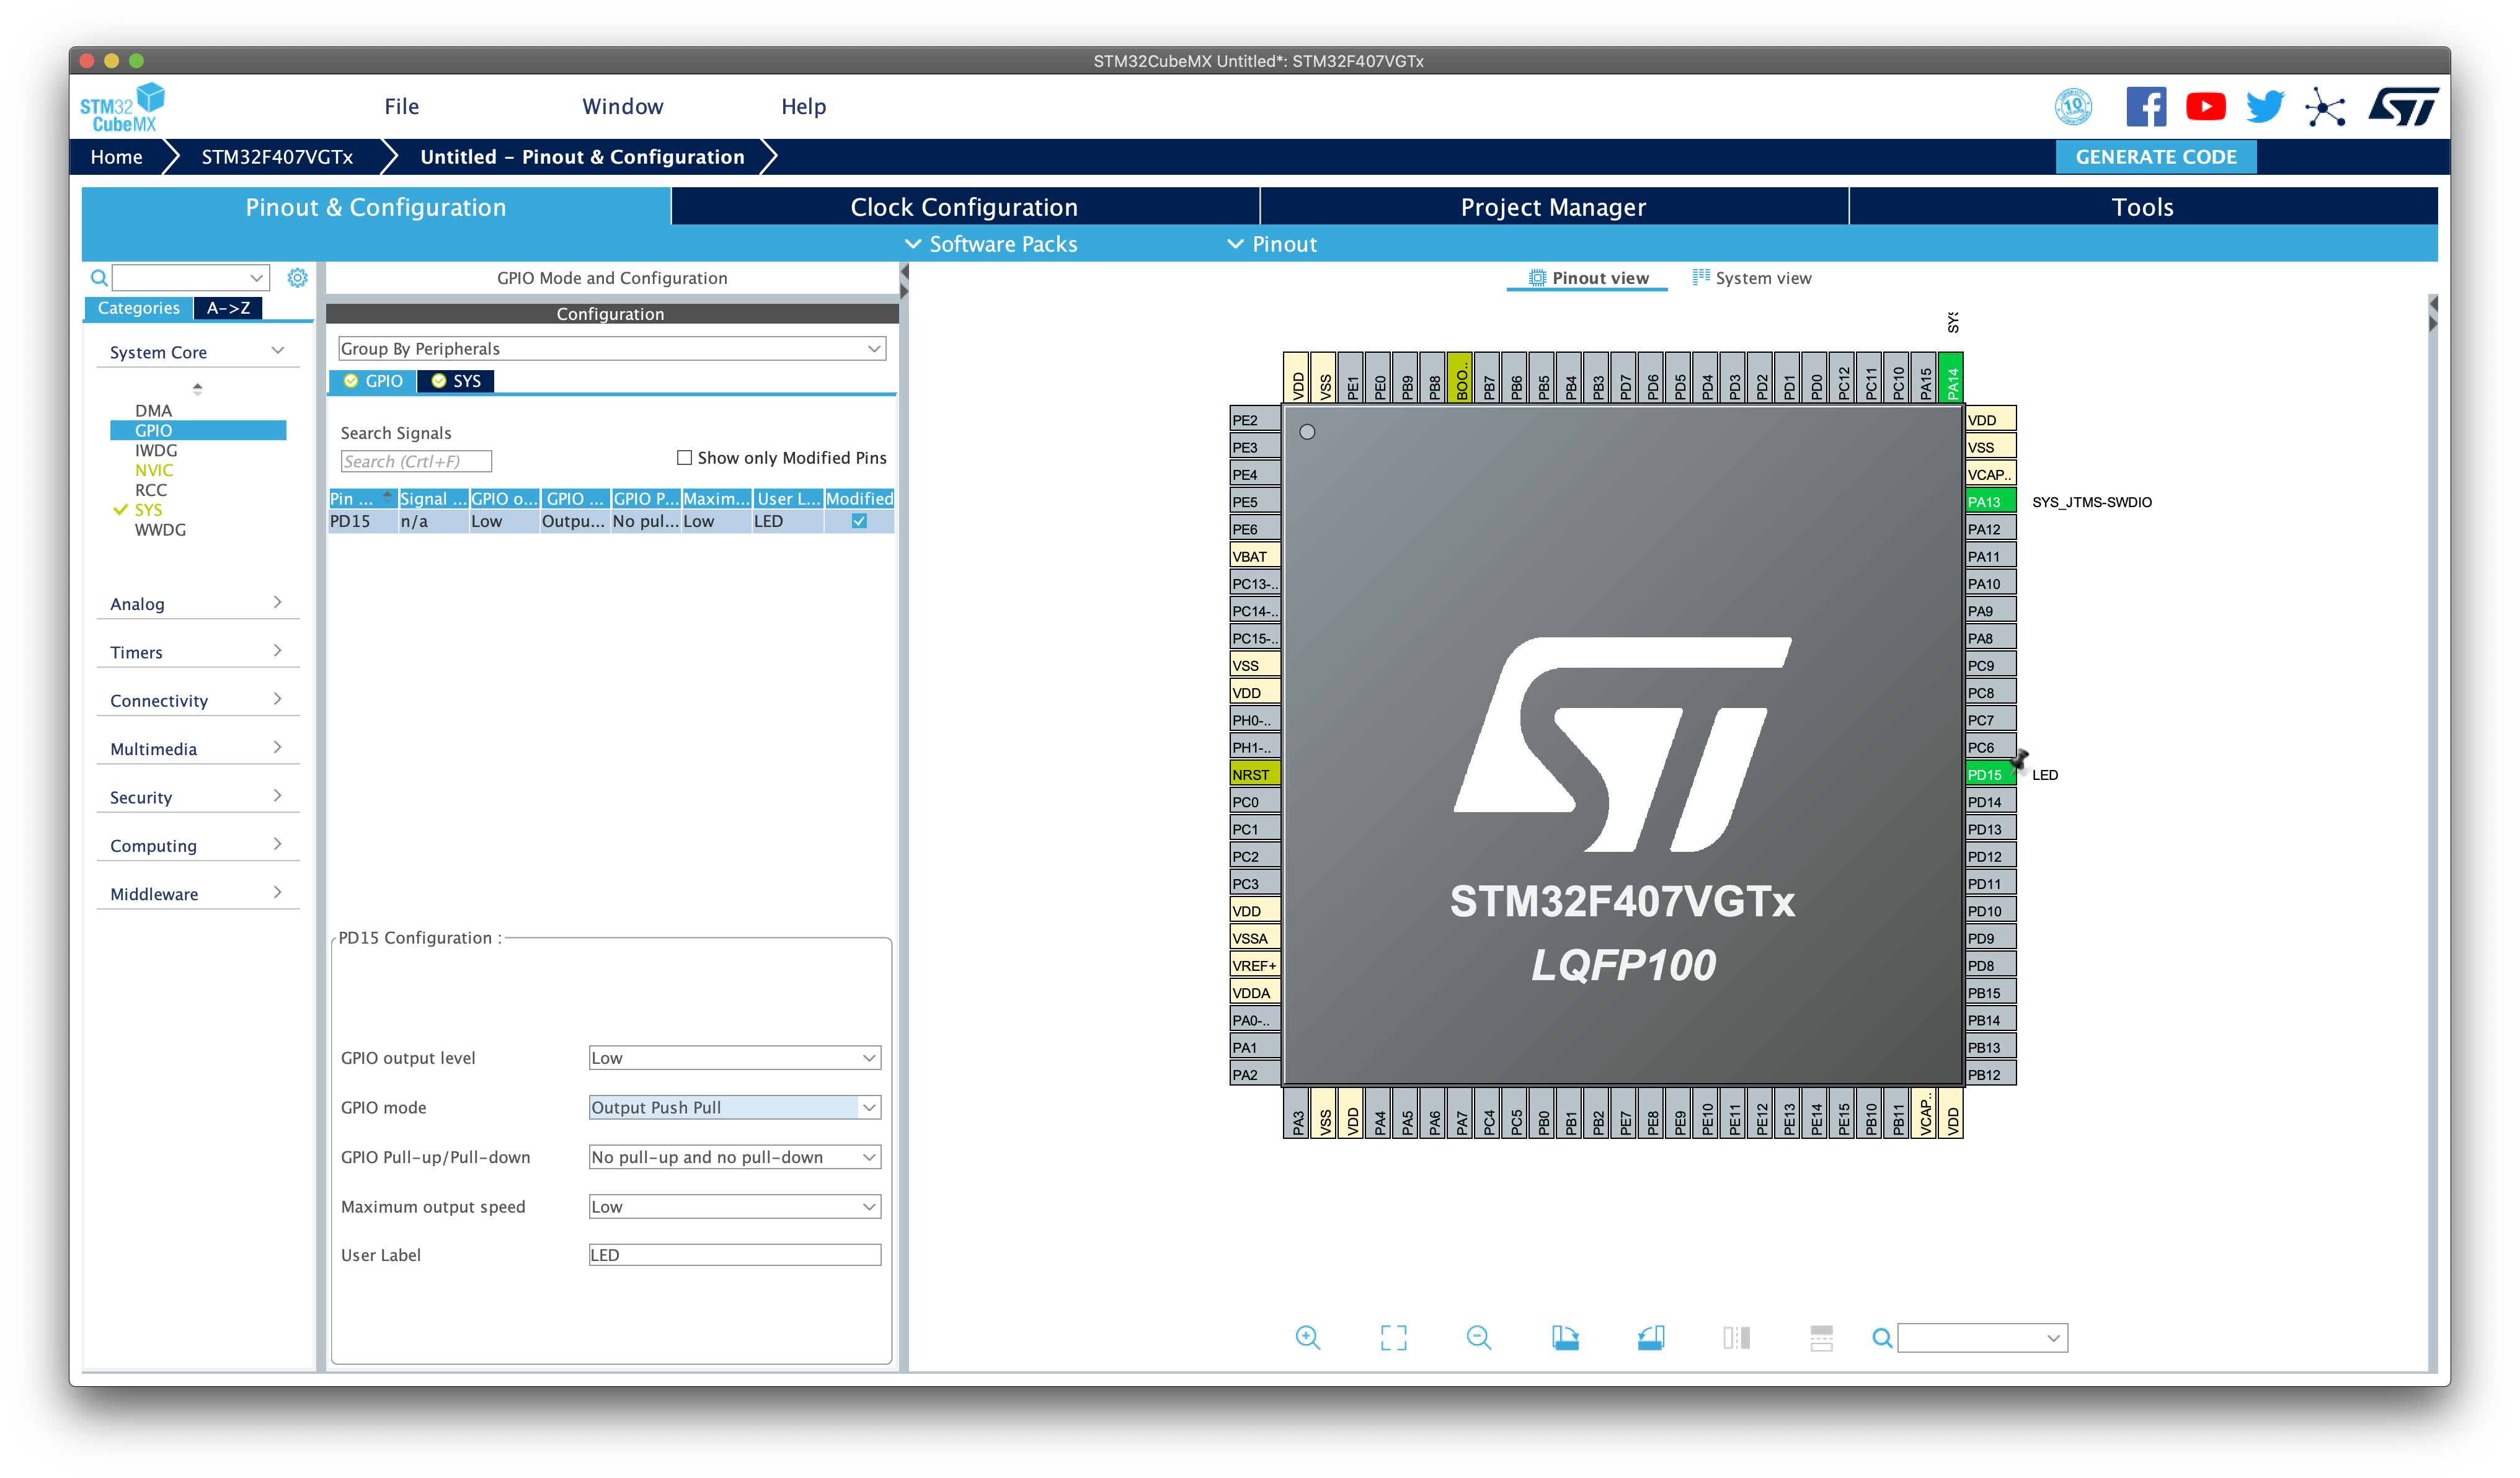The height and width of the screenshot is (1478, 2520).
Task: Click the ST Twitter icon
Action: click(2264, 107)
